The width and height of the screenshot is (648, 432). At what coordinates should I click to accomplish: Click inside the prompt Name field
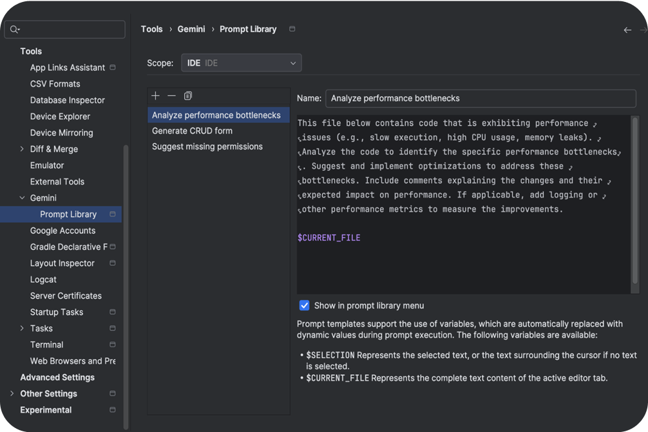point(480,99)
